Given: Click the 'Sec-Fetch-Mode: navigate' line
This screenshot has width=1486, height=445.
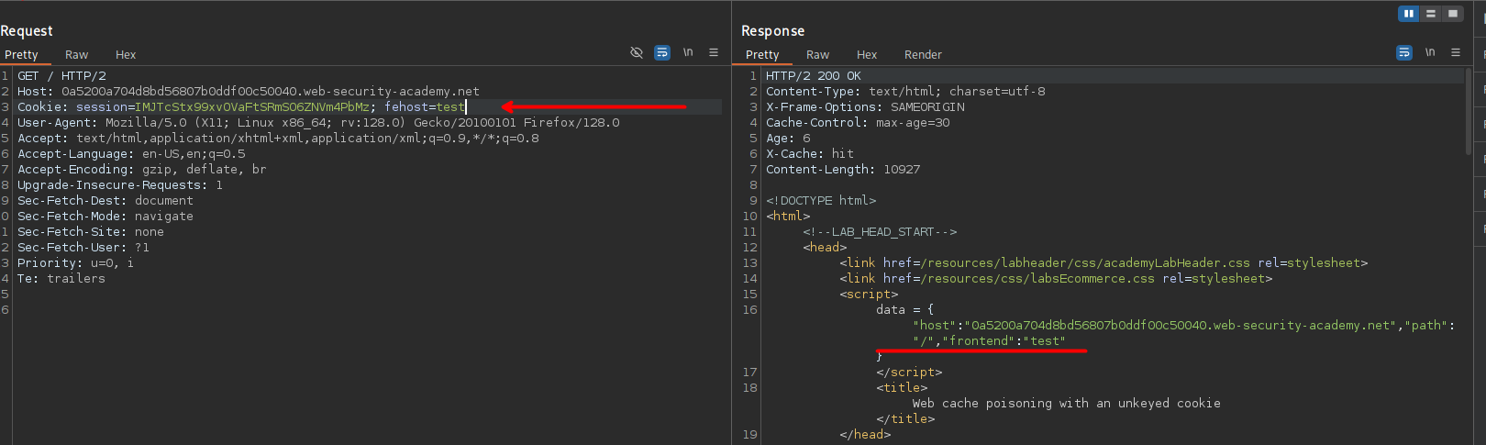Looking at the screenshot, I should click(x=105, y=217).
